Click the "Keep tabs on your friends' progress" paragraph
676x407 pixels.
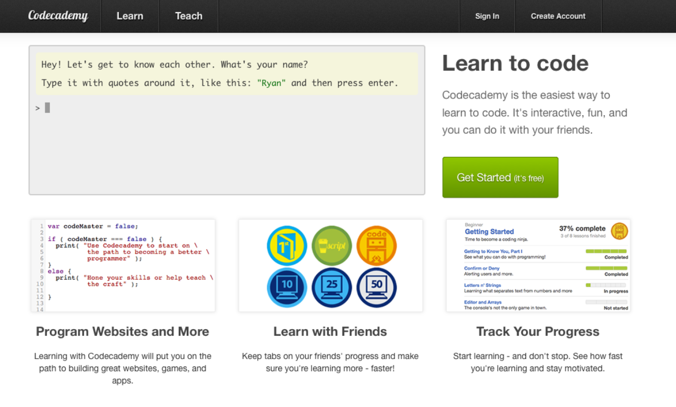(330, 362)
